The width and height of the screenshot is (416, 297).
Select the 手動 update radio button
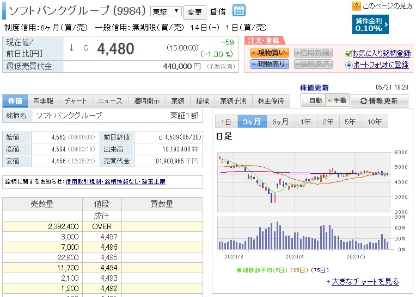[x=329, y=100]
